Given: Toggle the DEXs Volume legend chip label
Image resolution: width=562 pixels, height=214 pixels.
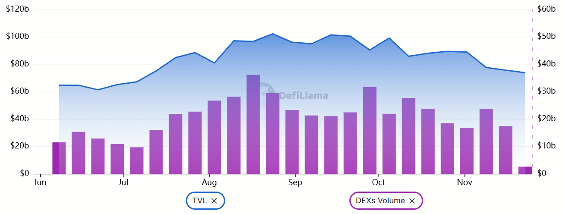Looking at the screenshot, I should pyautogui.click(x=377, y=201).
